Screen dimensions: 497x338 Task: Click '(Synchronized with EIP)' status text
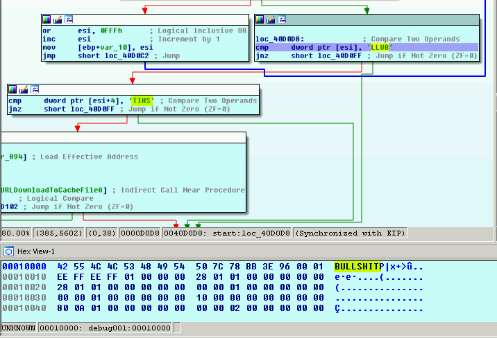(x=350, y=233)
